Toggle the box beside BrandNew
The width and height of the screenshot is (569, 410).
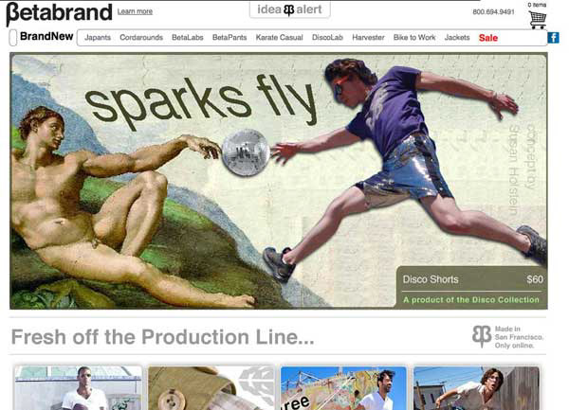pyautogui.click(x=13, y=38)
